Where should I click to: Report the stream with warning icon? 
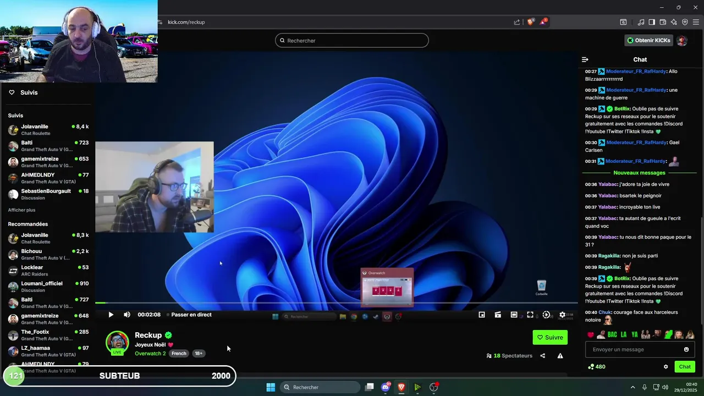pos(560,356)
